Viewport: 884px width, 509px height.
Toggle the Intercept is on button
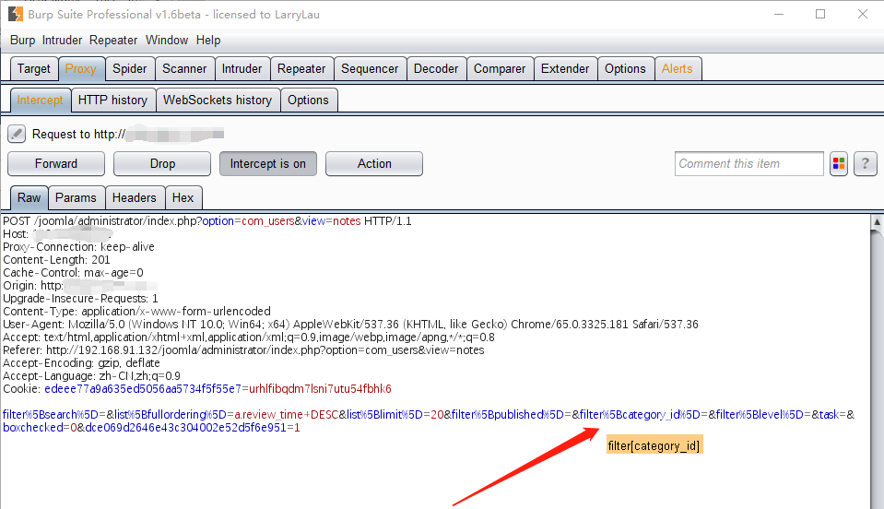coord(268,164)
